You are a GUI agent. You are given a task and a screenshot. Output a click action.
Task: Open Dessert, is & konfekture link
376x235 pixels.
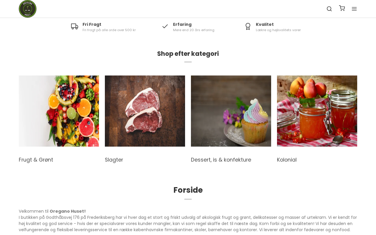pyautogui.click(x=221, y=160)
